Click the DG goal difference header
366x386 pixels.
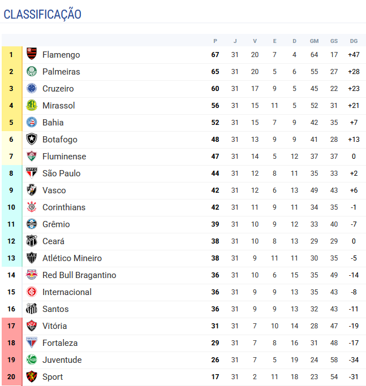[354, 41]
